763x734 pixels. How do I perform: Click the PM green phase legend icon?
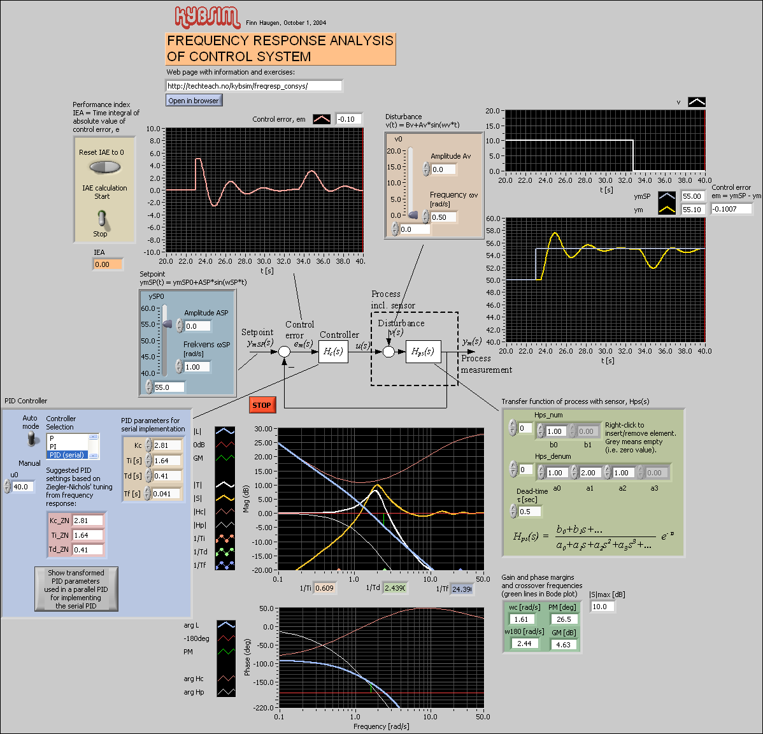[x=225, y=652]
